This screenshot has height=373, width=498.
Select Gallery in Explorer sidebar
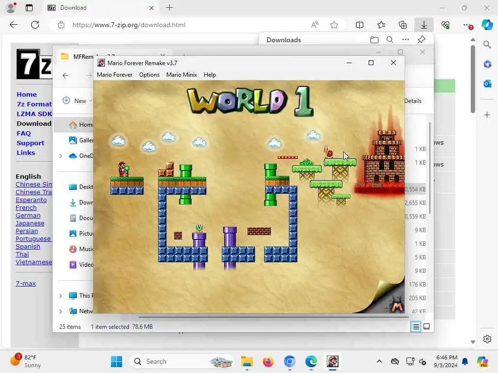pos(81,140)
